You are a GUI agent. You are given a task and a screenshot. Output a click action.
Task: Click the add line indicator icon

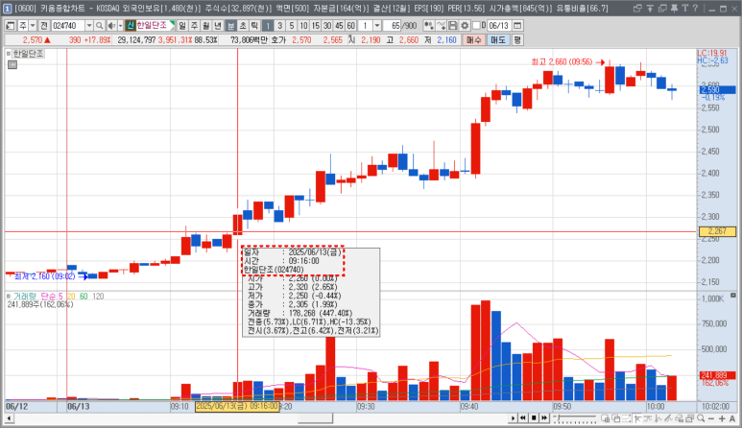pyautogui.click(x=441, y=26)
